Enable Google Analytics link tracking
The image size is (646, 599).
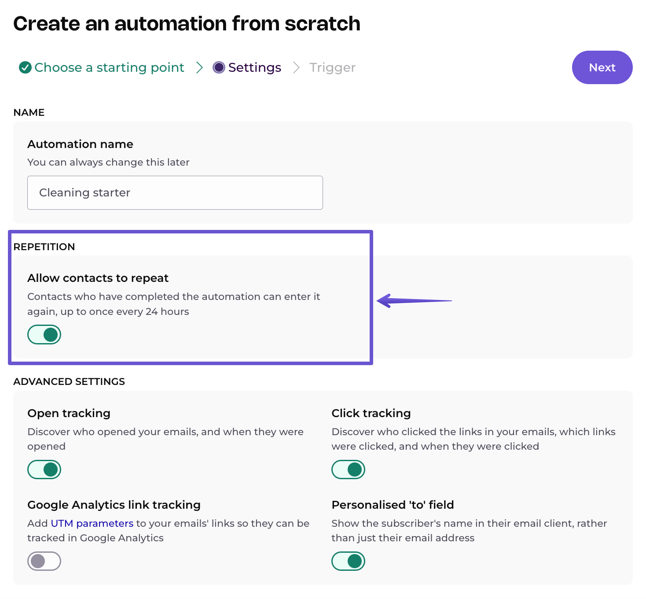(44, 561)
